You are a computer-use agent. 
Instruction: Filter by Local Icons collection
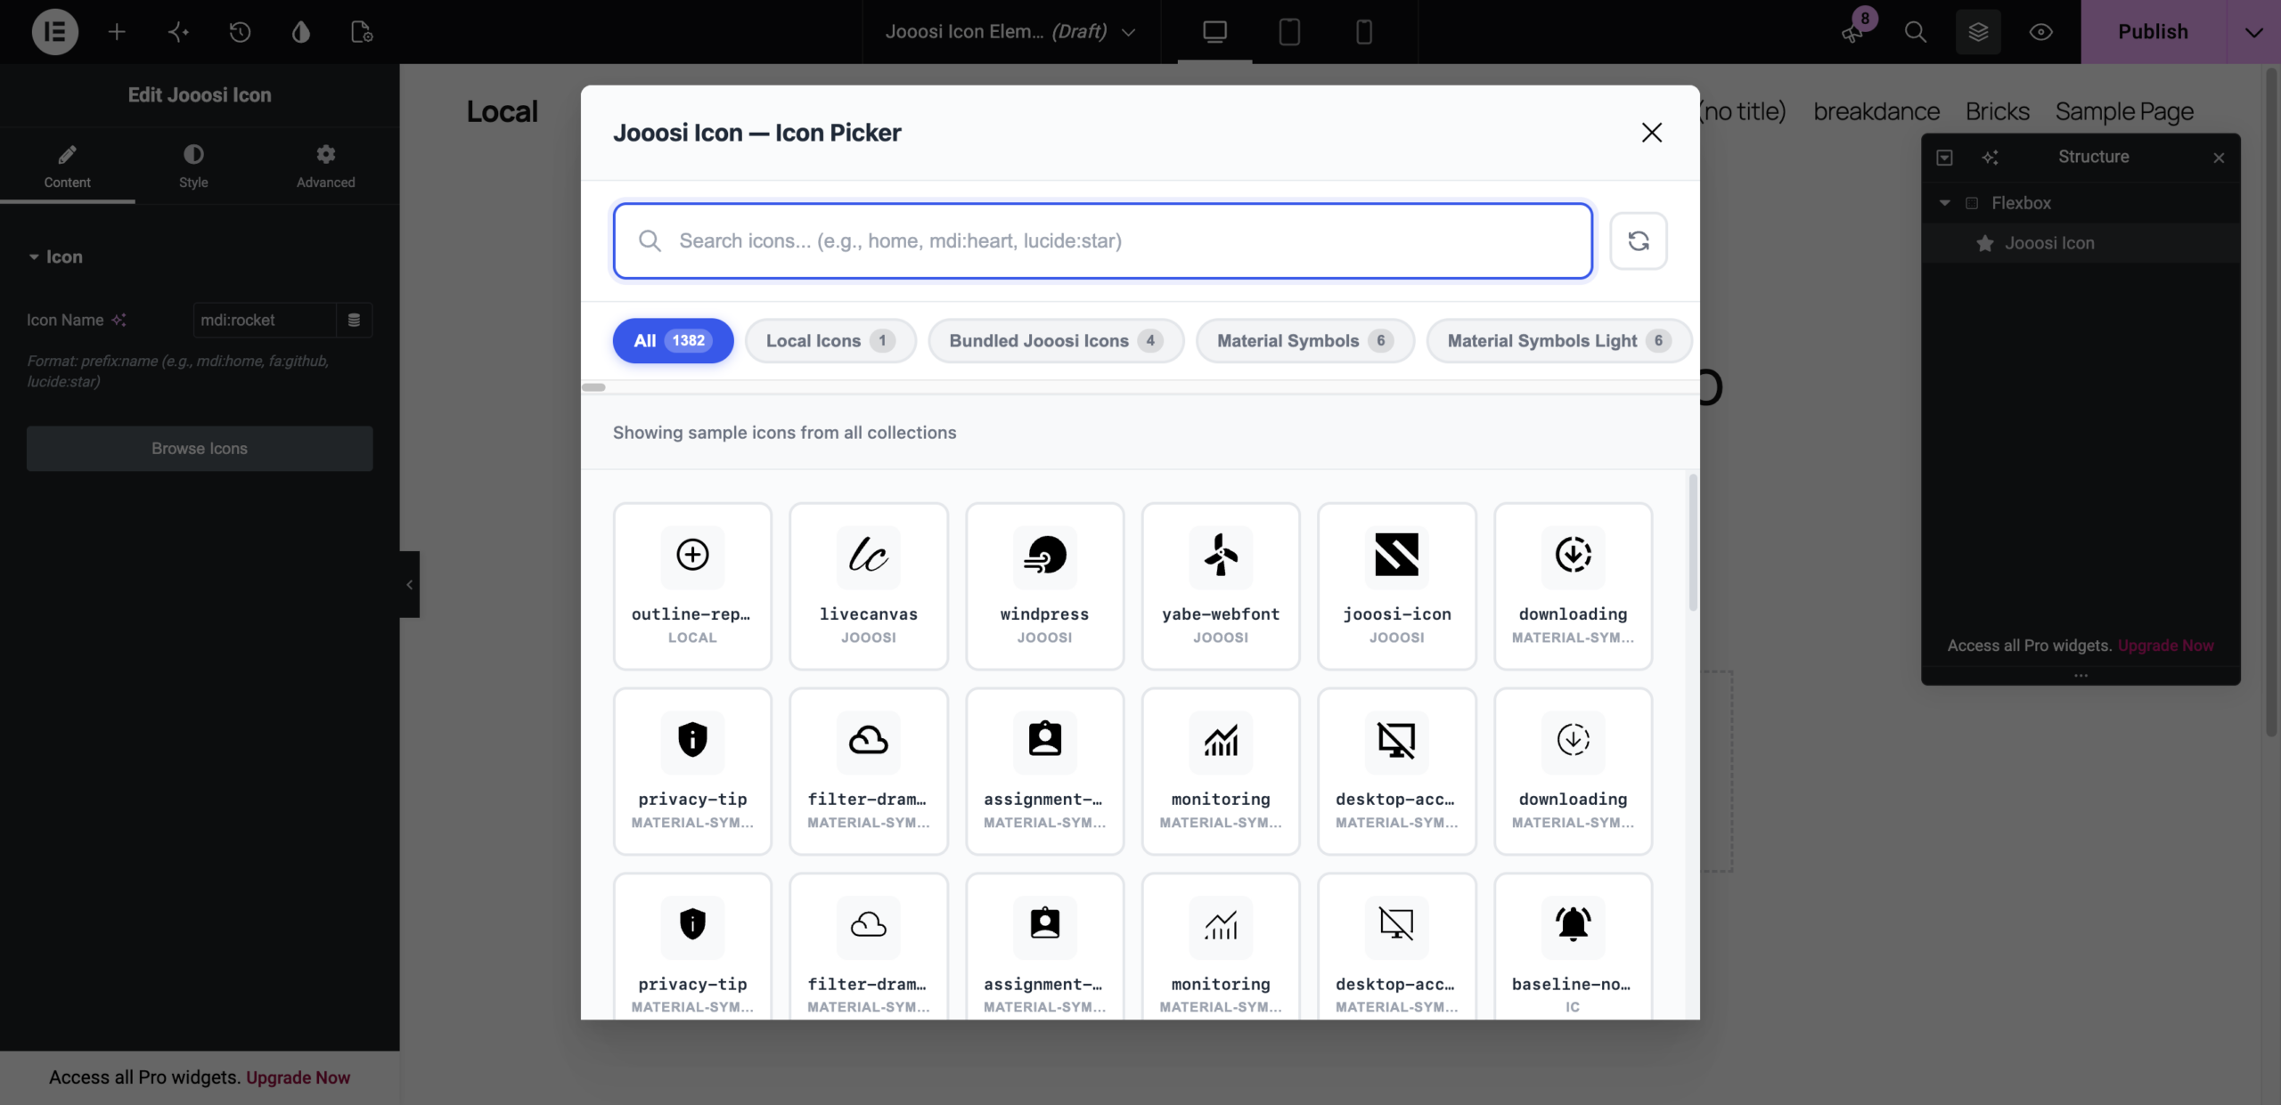830,340
